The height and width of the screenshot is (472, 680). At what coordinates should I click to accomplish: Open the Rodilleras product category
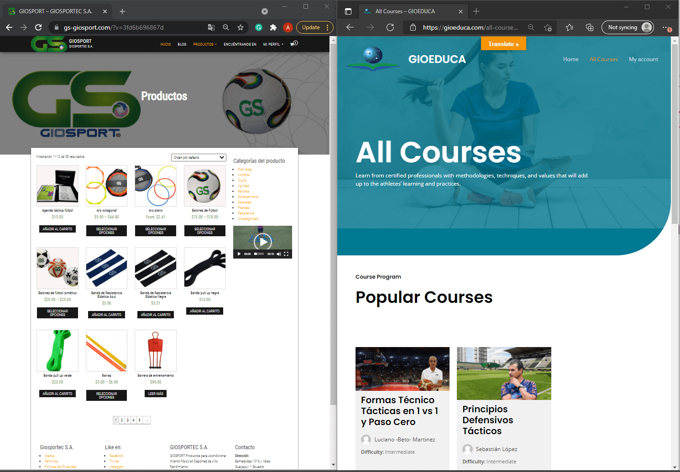pyautogui.click(x=245, y=169)
